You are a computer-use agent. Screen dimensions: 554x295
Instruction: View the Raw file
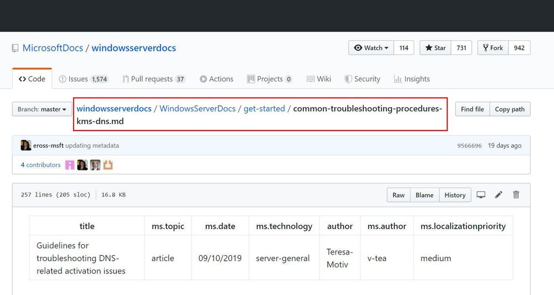click(399, 195)
